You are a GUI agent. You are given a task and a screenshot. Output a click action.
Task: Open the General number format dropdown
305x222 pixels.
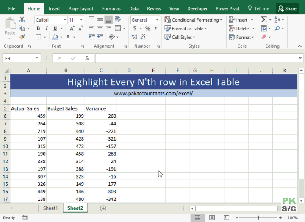coord(157,20)
